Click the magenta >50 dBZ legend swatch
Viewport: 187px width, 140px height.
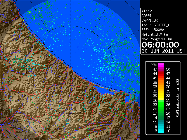tap(161, 65)
